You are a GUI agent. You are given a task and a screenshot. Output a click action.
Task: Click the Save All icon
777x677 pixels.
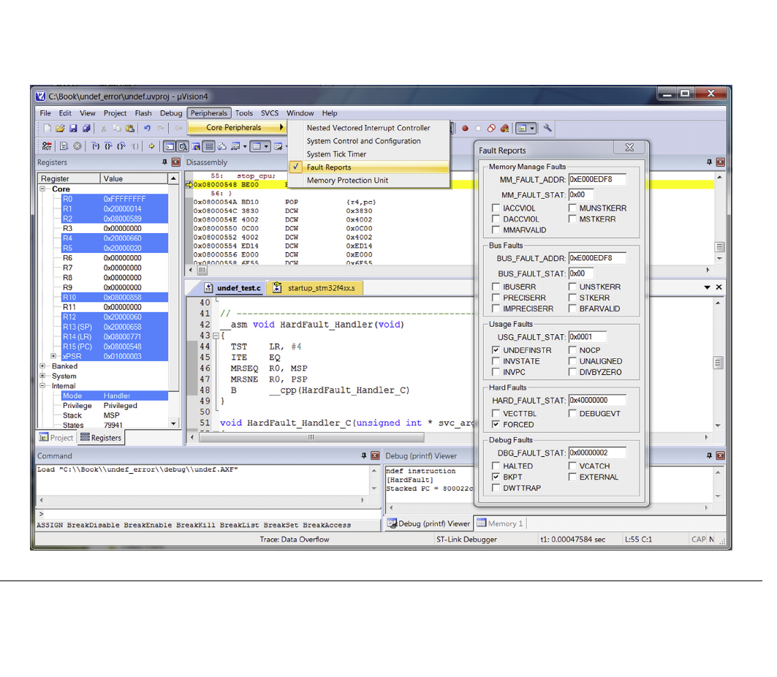86,129
